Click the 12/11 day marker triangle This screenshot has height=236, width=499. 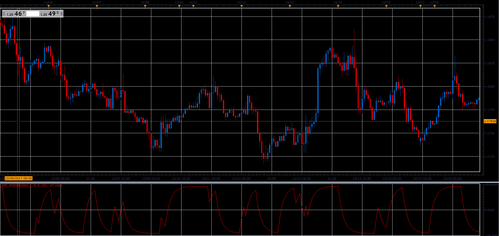pos(193,7)
